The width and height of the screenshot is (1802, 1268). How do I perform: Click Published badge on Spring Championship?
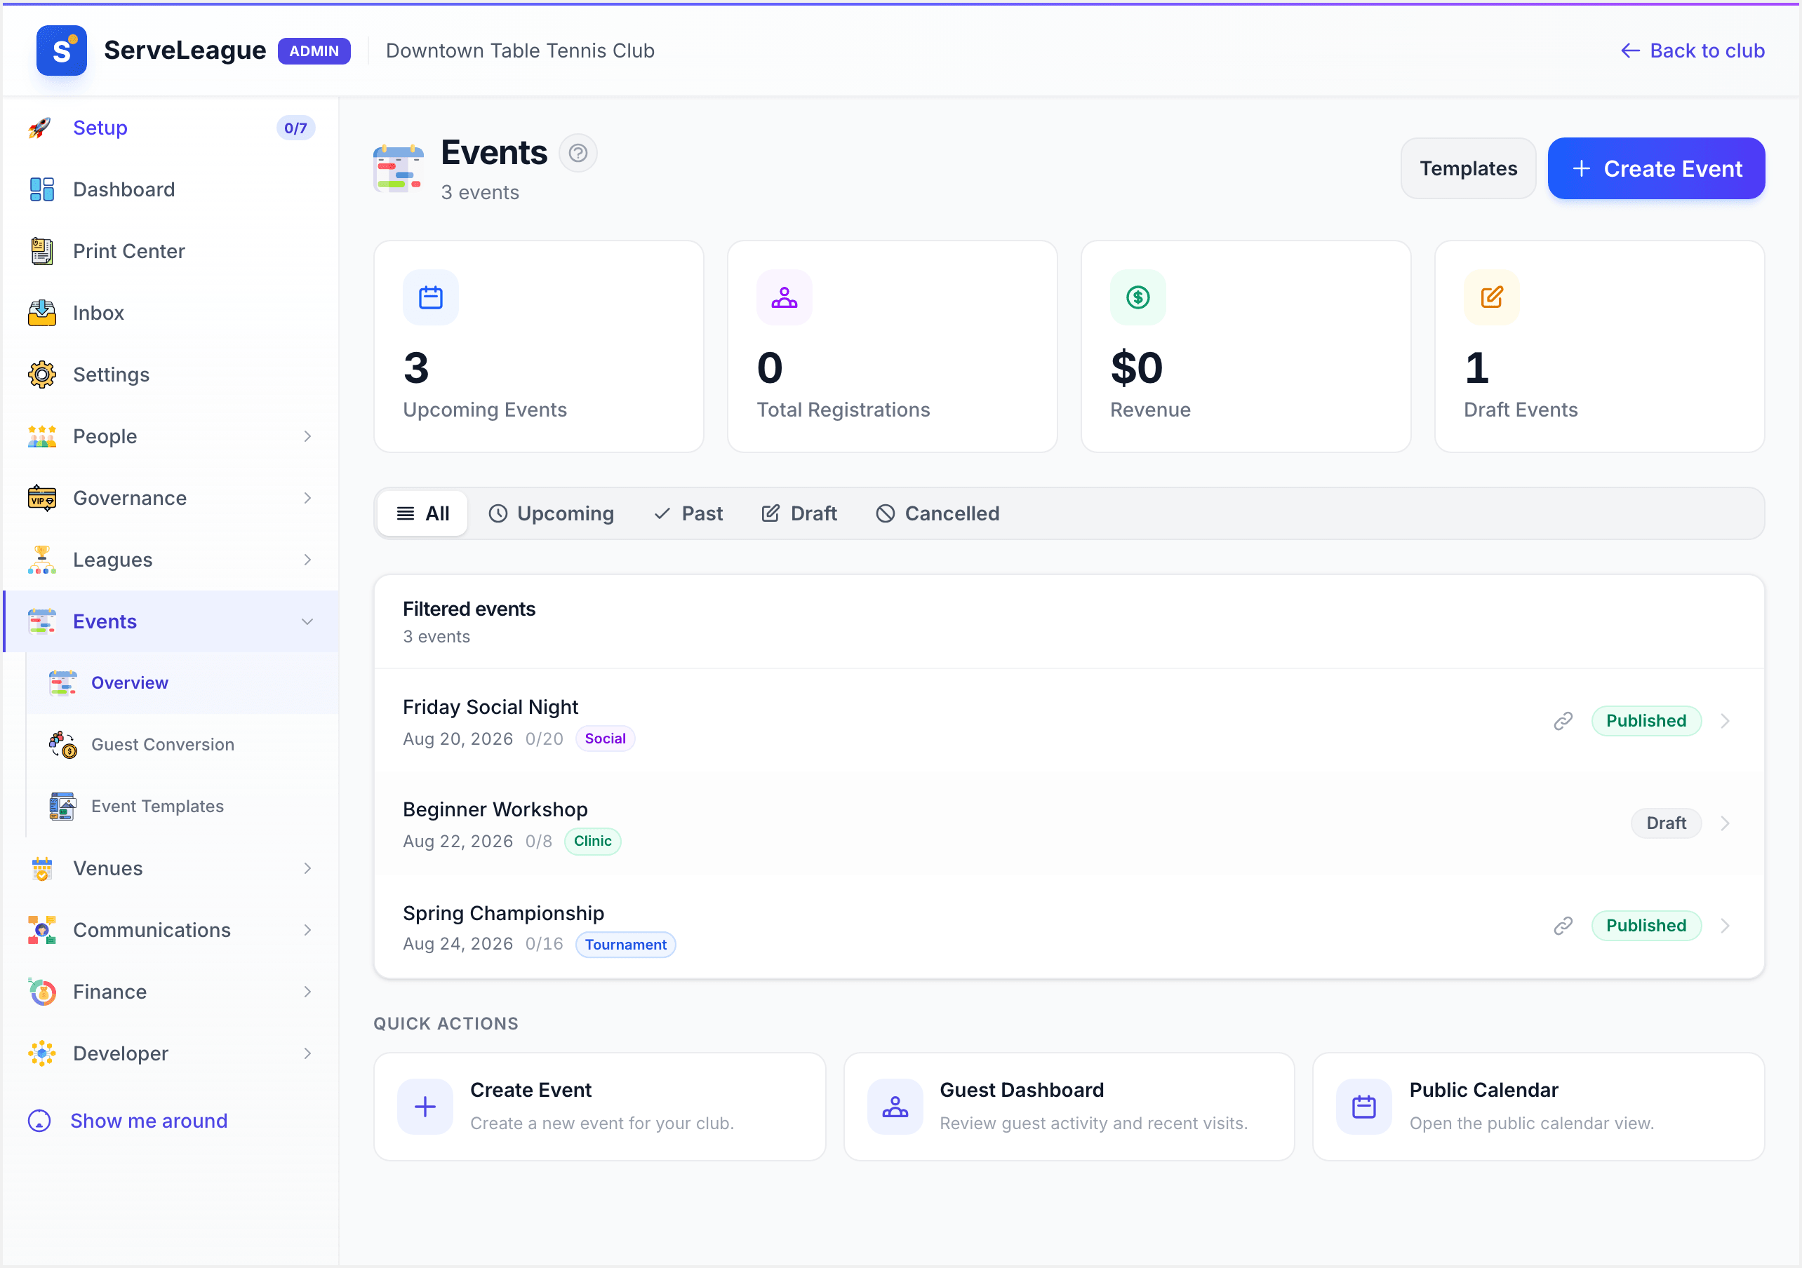tap(1646, 926)
